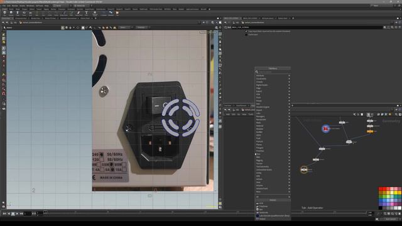Open the Modify shelf tab
The height and width of the screenshot is (226, 402).
(11, 9)
